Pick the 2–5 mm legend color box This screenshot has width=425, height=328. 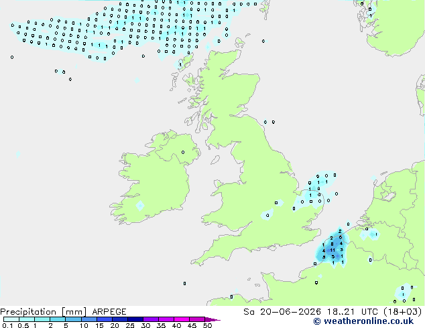click(58, 319)
